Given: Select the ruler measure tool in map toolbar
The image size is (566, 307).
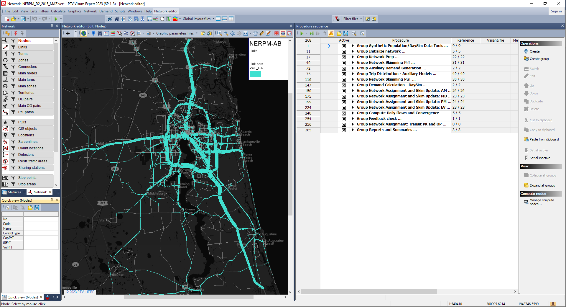Looking at the screenshot, I should point(262,33).
